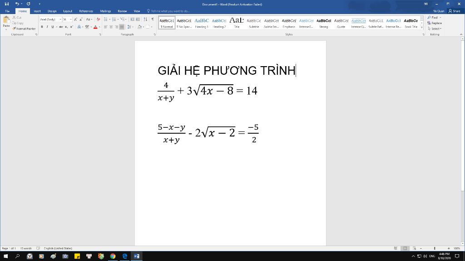Clear all formatting with the eraser icon

(x=98, y=19)
